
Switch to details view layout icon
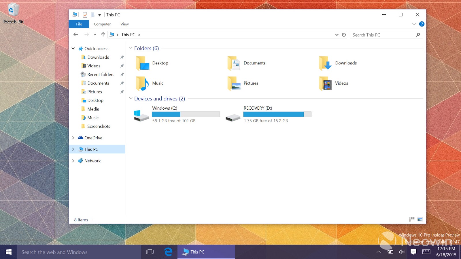pos(412,219)
